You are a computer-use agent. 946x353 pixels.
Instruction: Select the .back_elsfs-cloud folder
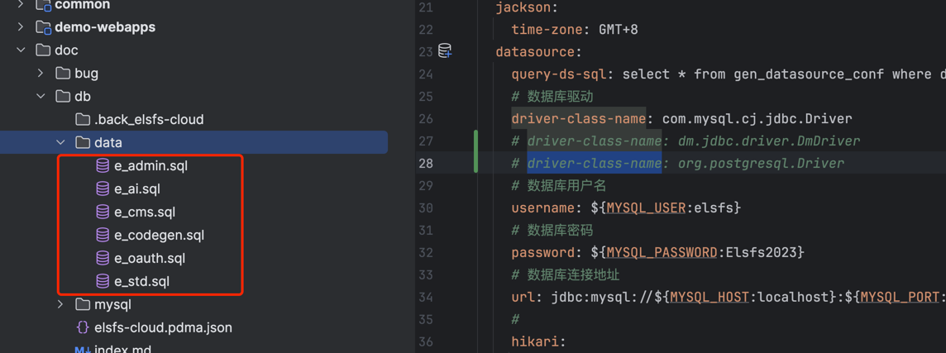[148, 119]
